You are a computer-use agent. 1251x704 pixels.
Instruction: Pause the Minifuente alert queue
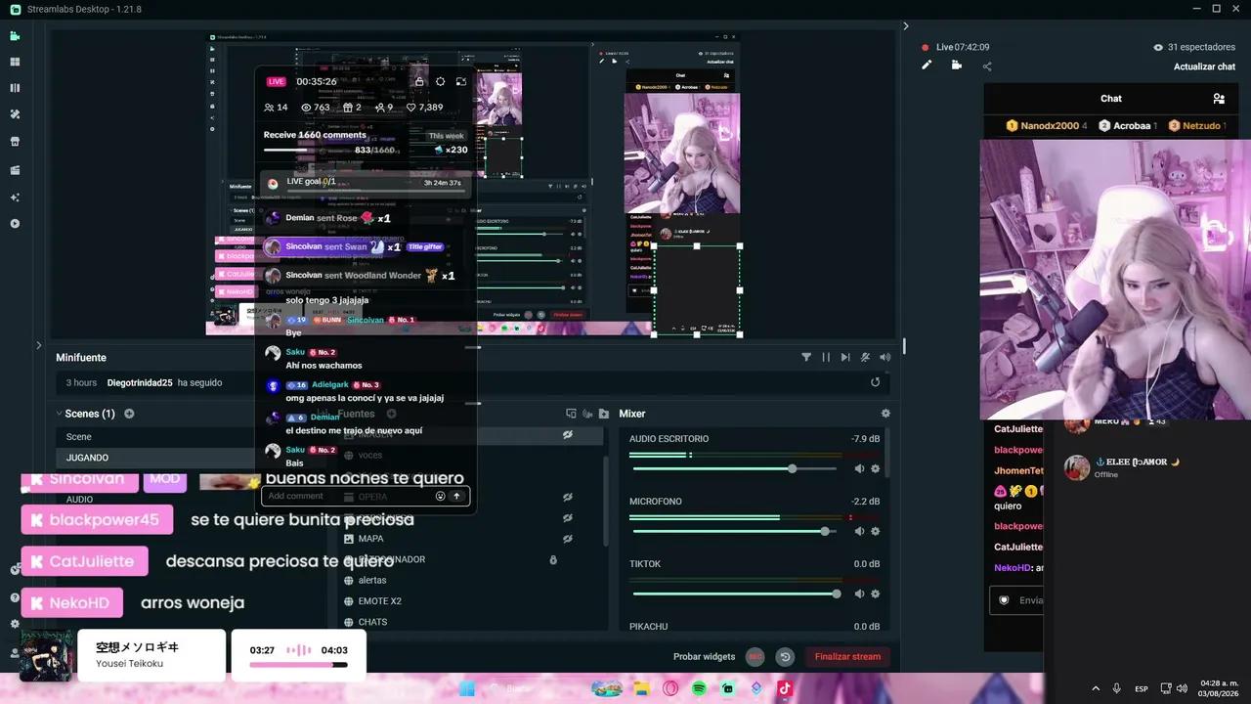point(826,358)
